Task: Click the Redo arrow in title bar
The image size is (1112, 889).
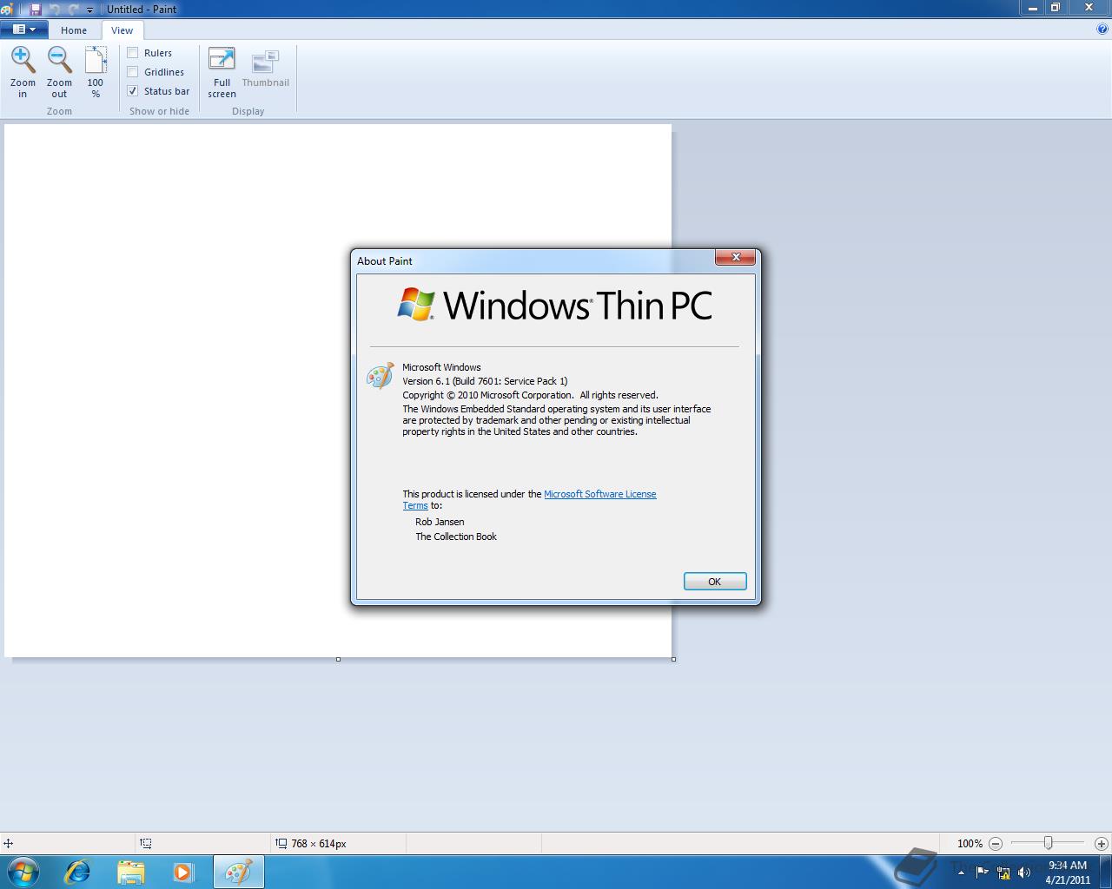Action: 74,9
